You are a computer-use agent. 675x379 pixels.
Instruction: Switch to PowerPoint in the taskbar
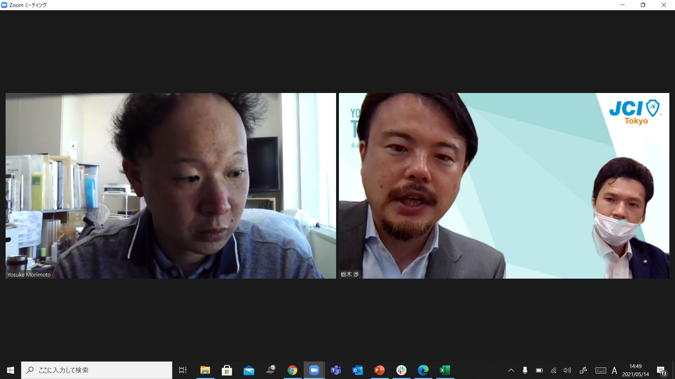coord(379,370)
